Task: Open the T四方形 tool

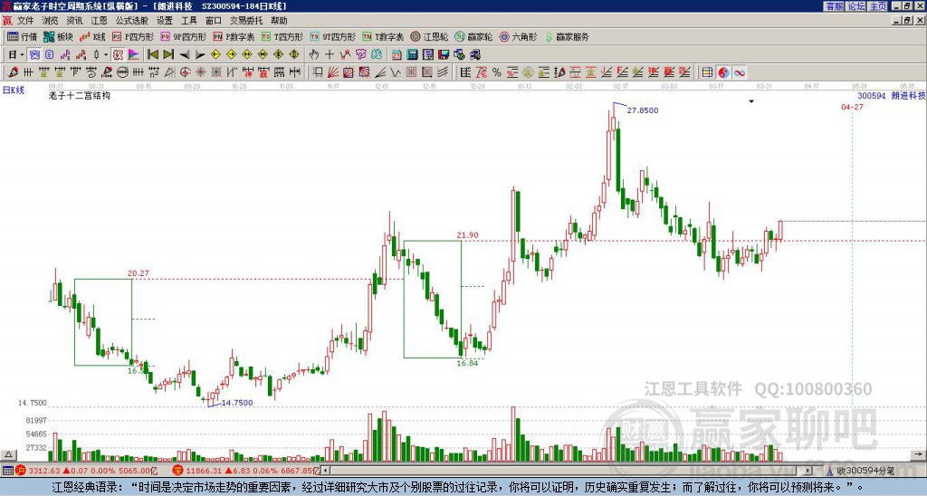Action: click(x=282, y=36)
